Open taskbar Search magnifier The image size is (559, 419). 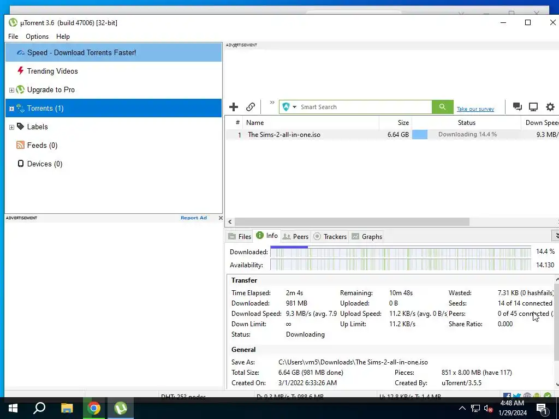pos(39,408)
